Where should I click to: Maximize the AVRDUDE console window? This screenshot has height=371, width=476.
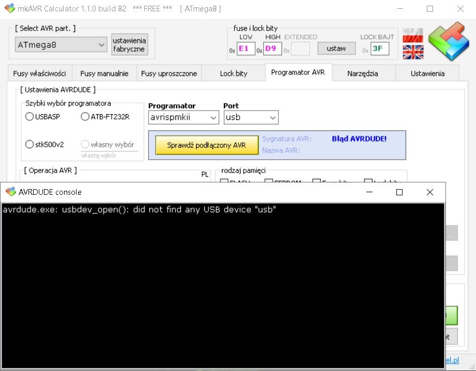[399, 192]
